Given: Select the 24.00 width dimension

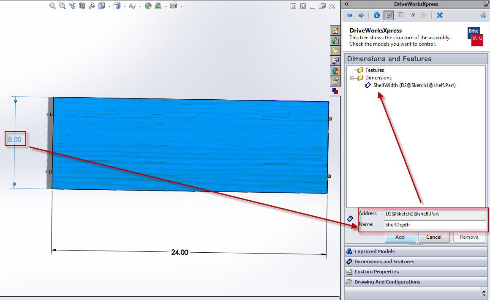Looking at the screenshot, I should [180, 252].
